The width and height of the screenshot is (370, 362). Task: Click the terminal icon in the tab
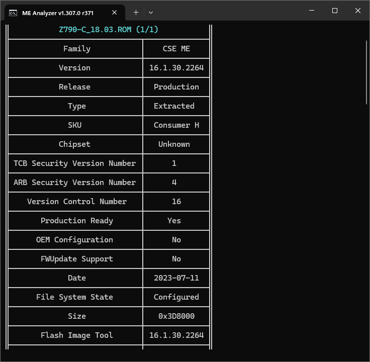(x=13, y=13)
